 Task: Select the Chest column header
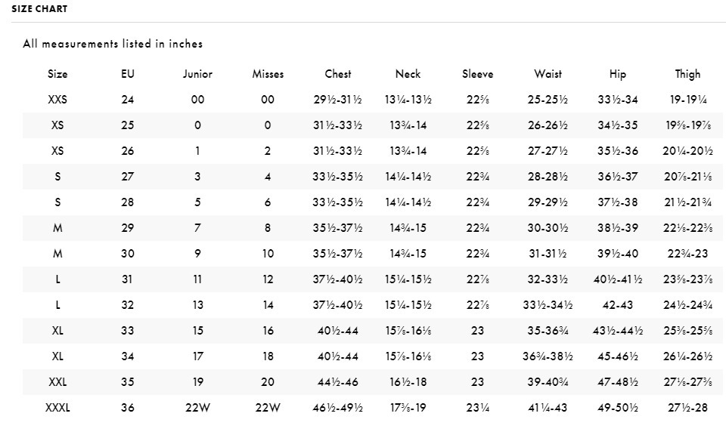click(x=338, y=74)
